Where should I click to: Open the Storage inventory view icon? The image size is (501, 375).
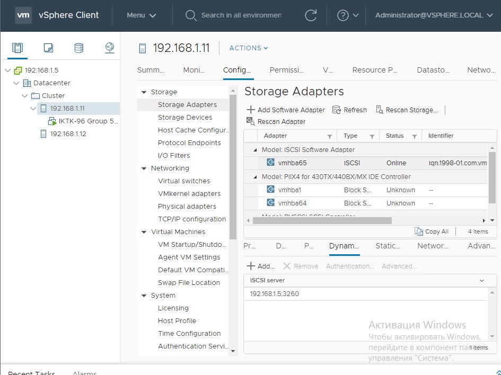point(79,48)
